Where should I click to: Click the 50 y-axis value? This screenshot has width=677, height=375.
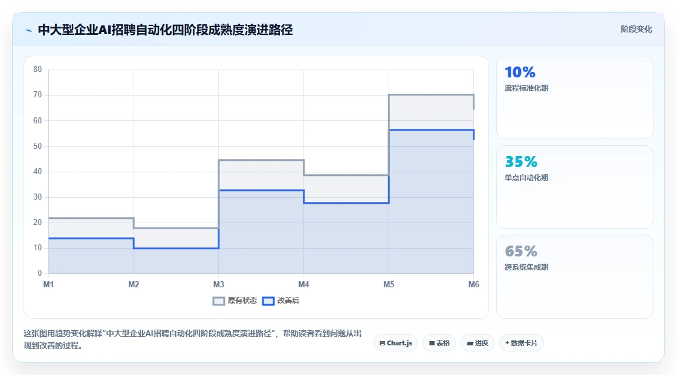point(37,146)
